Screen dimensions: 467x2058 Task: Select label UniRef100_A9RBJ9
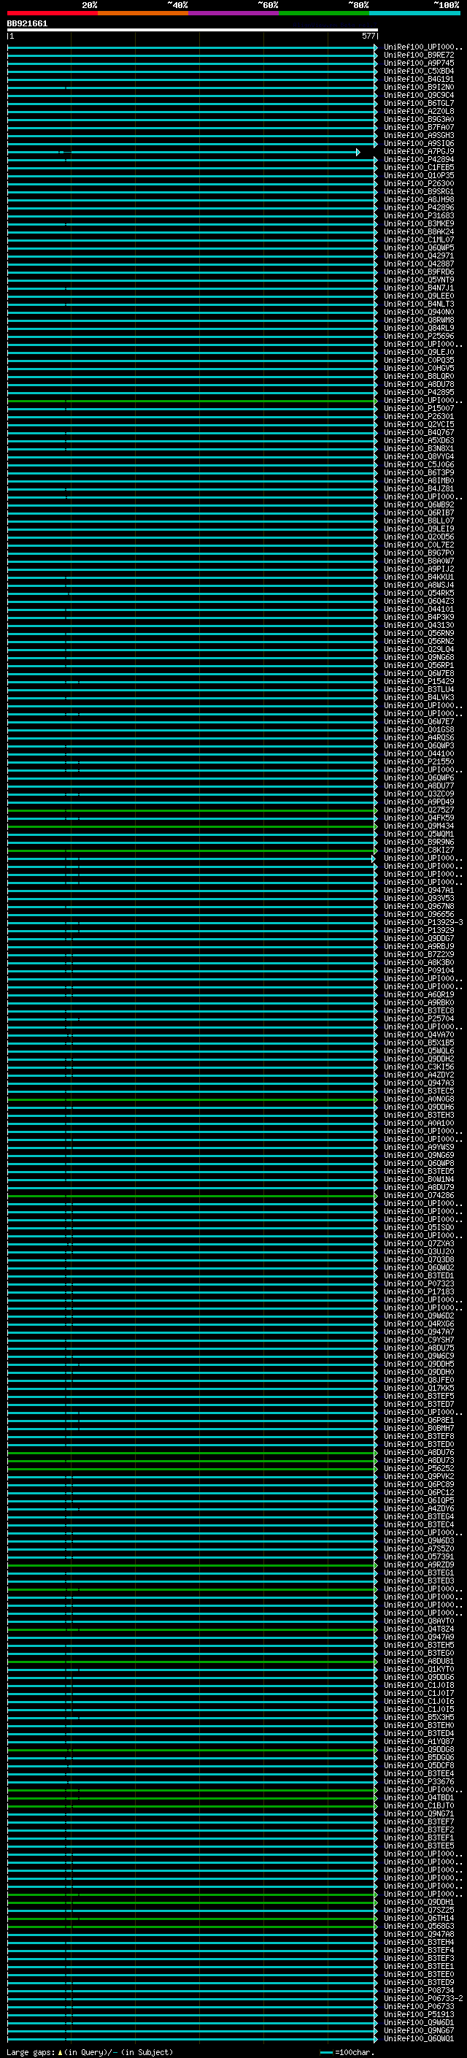(418, 947)
